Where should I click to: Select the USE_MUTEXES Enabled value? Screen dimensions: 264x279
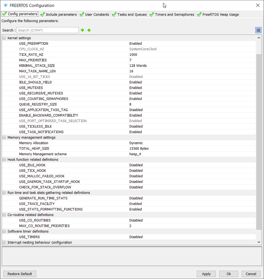pyautogui.click(x=135, y=88)
